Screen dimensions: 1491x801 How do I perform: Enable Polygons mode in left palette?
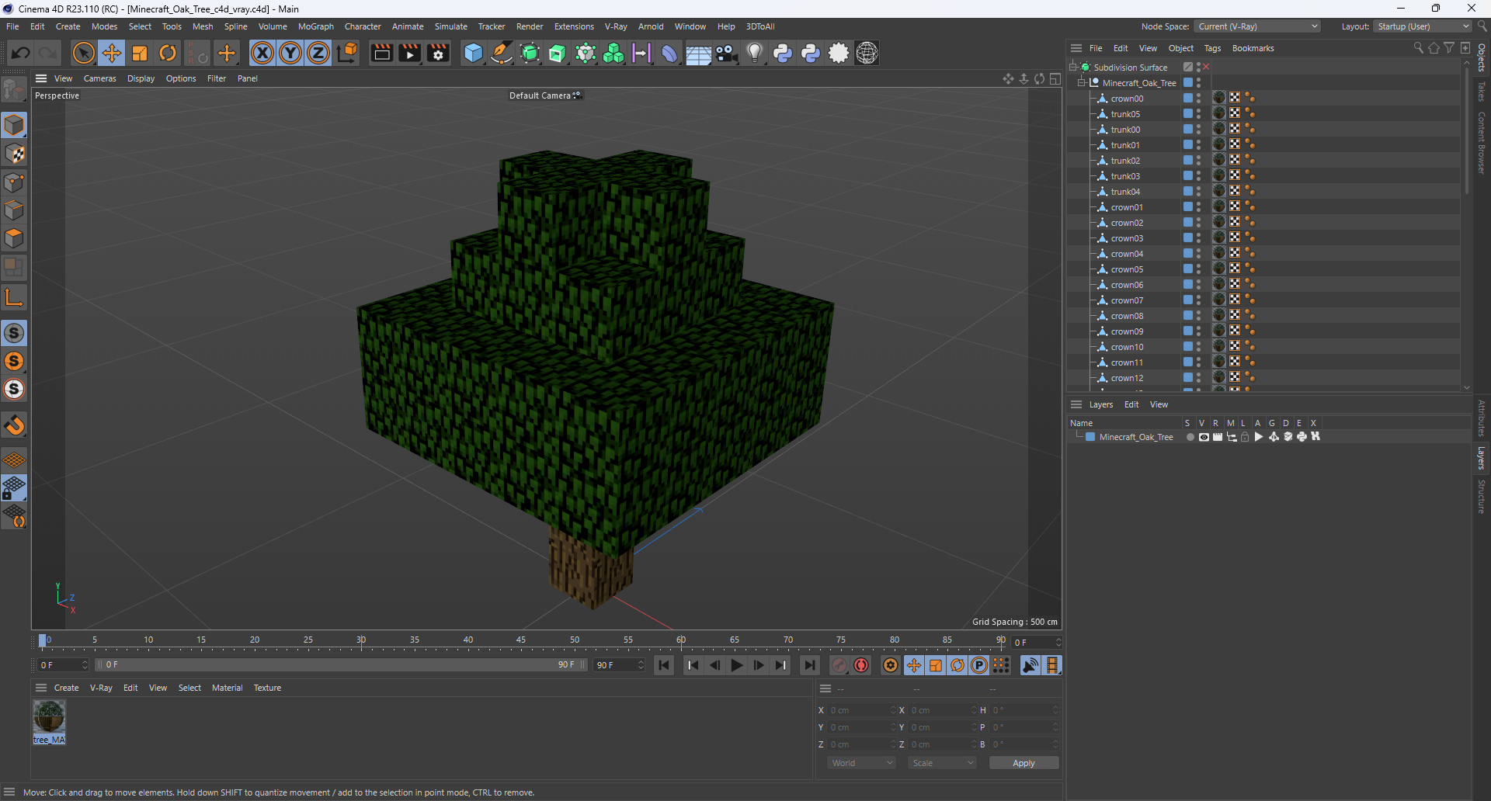tap(14, 238)
